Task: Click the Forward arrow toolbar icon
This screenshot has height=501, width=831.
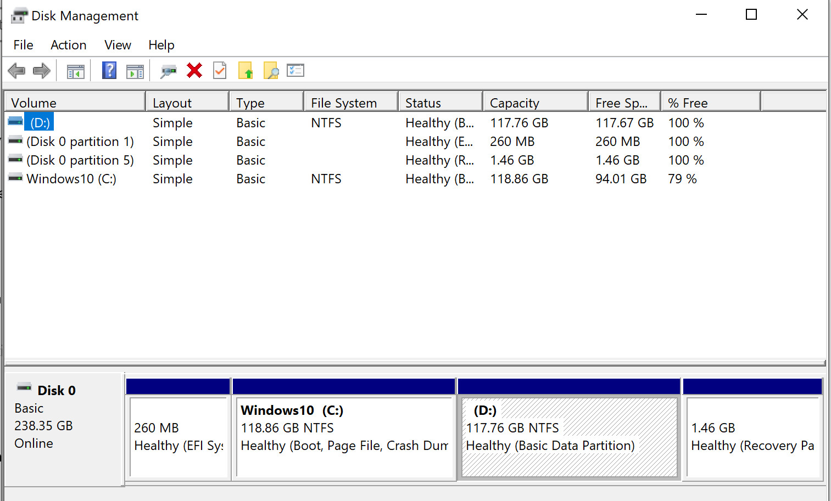Action: 42,71
